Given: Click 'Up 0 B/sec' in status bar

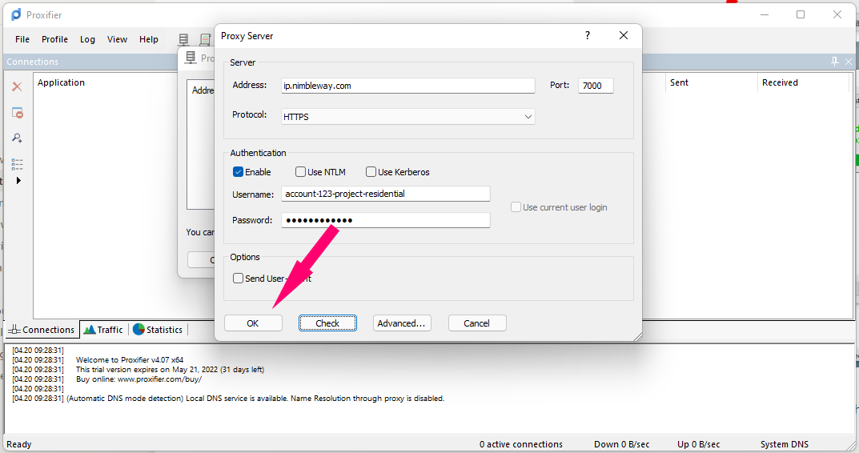Looking at the screenshot, I should (698, 444).
